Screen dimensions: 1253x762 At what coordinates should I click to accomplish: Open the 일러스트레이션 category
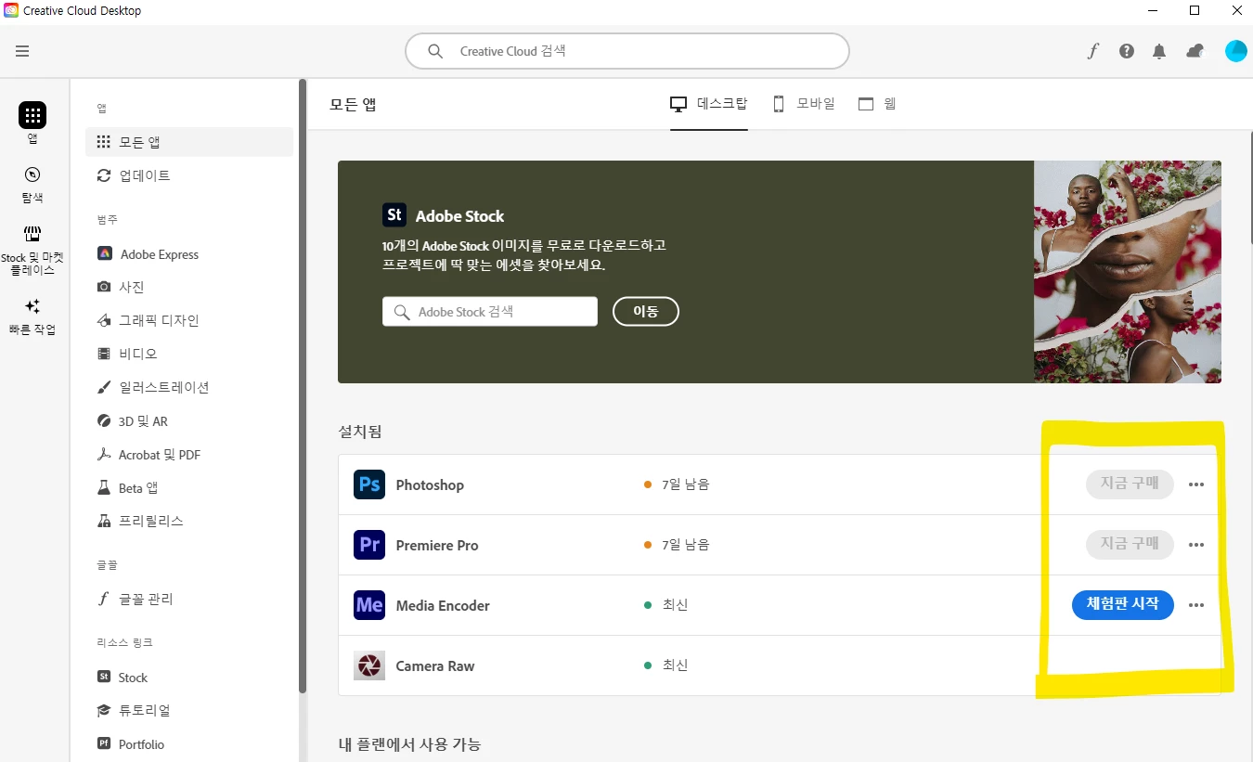coord(189,387)
